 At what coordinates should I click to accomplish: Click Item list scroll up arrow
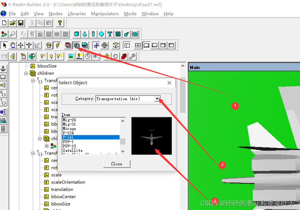(123, 121)
